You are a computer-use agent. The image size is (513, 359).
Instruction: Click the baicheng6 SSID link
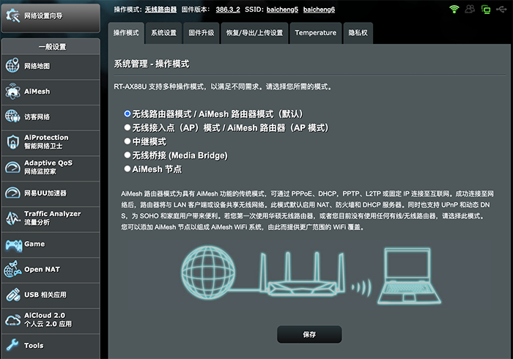tap(319, 10)
